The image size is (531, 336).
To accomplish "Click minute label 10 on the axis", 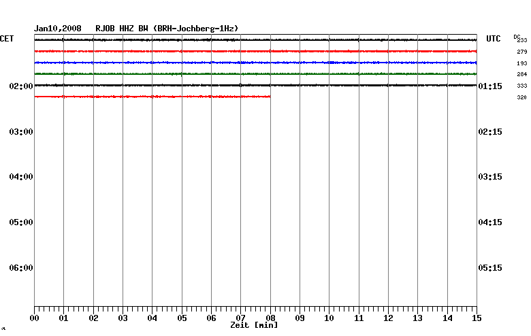I will coord(329,318).
